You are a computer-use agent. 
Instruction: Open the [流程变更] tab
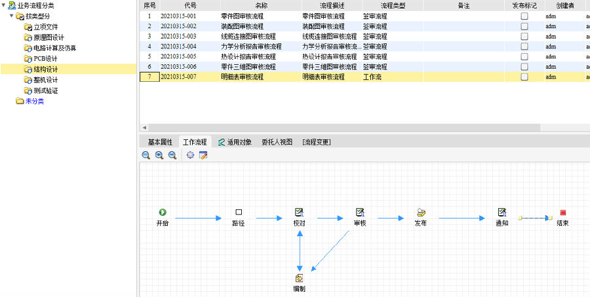[317, 142]
